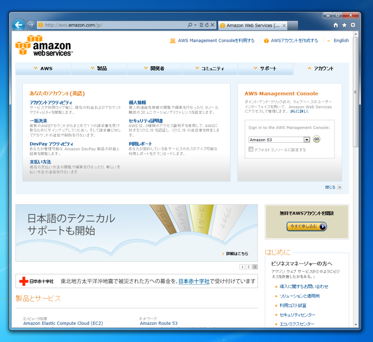This screenshot has width=373, height=342.
Task: Show banner slide 2
Action: click(248, 267)
